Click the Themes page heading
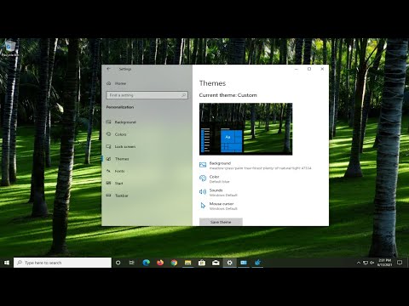The width and height of the screenshot is (409, 306). click(212, 83)
